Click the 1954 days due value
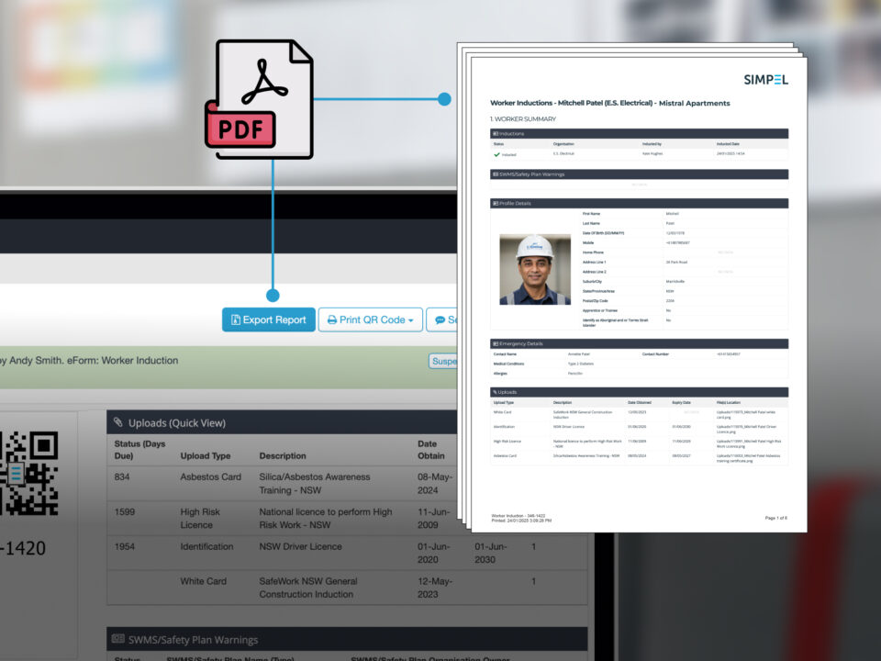This screenshot has height=661, width=881. pyautogui.click(x=124, y=546)
